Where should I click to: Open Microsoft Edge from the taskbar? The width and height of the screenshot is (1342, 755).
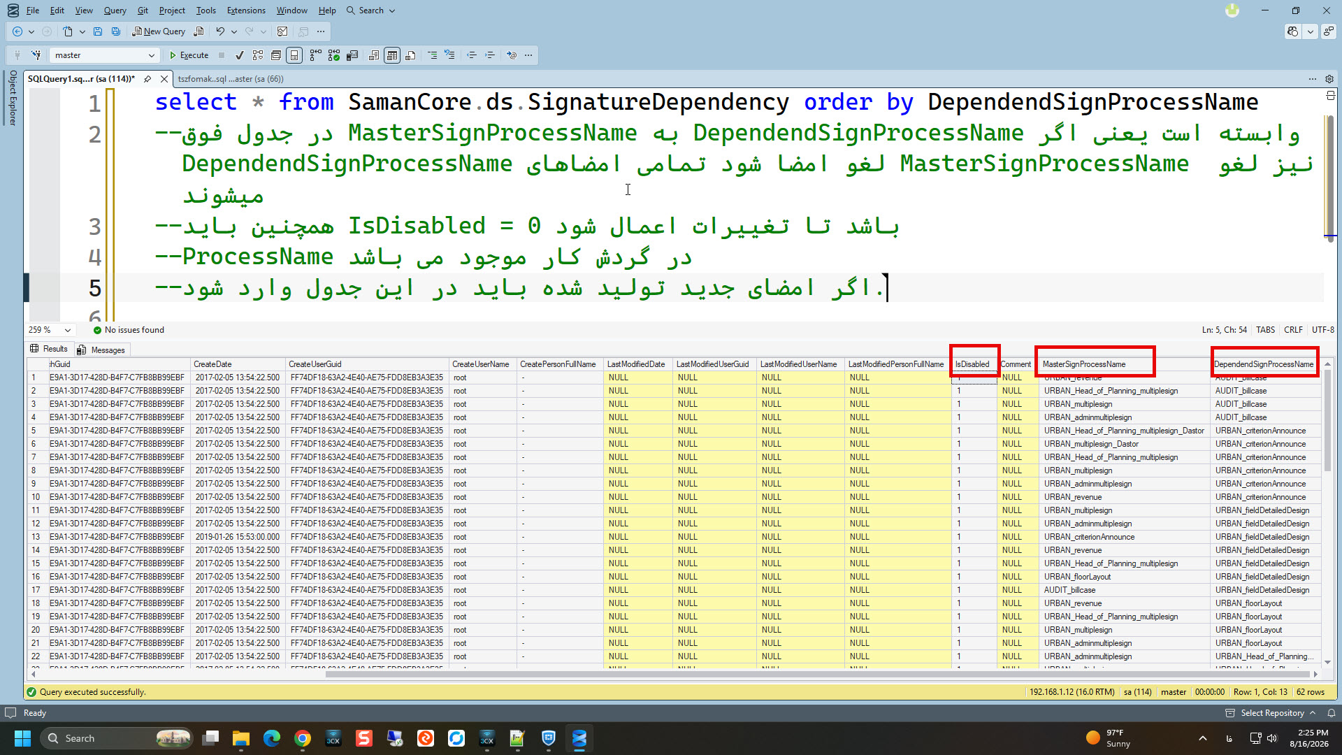click(272, 738)
